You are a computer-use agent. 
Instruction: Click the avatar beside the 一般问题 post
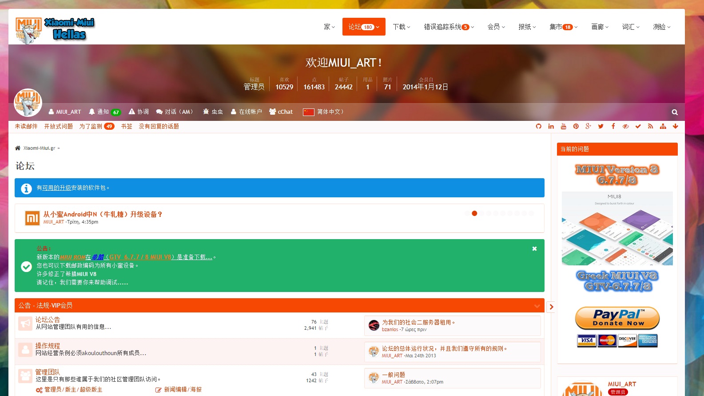pos(374,378)
